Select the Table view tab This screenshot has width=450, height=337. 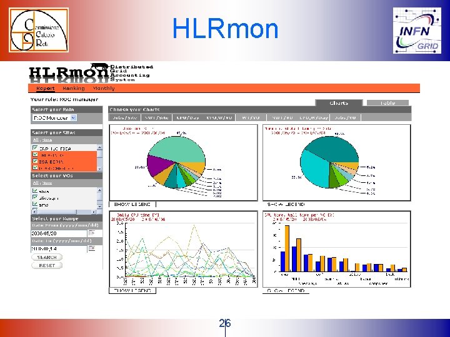pyautogui.click(x=387, y=103)
